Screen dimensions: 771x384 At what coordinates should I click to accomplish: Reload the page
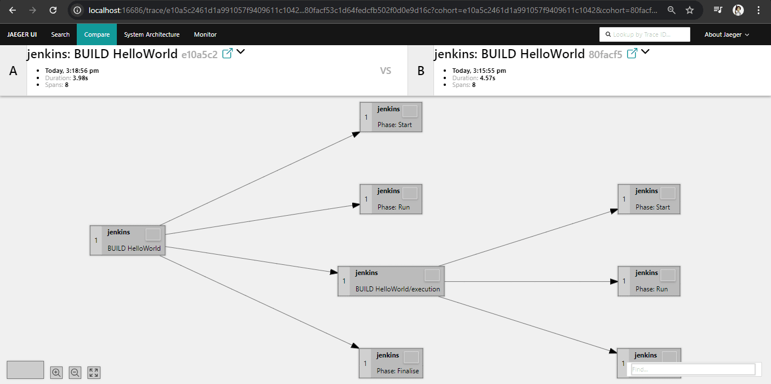click(x=53, y=10)
